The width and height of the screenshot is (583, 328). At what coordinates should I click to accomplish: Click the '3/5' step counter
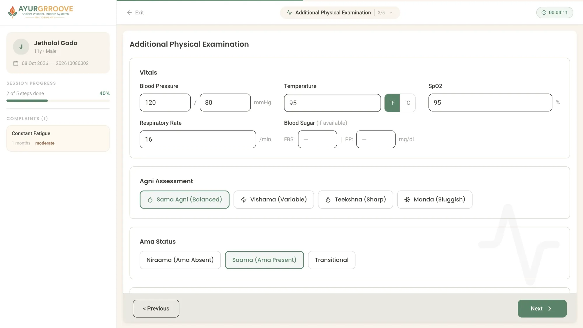click(x=381, y=13)
